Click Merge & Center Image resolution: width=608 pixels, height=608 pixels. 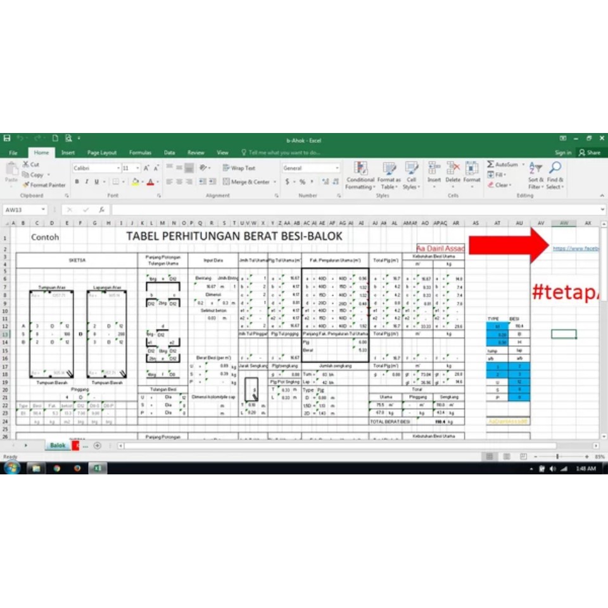246,182
